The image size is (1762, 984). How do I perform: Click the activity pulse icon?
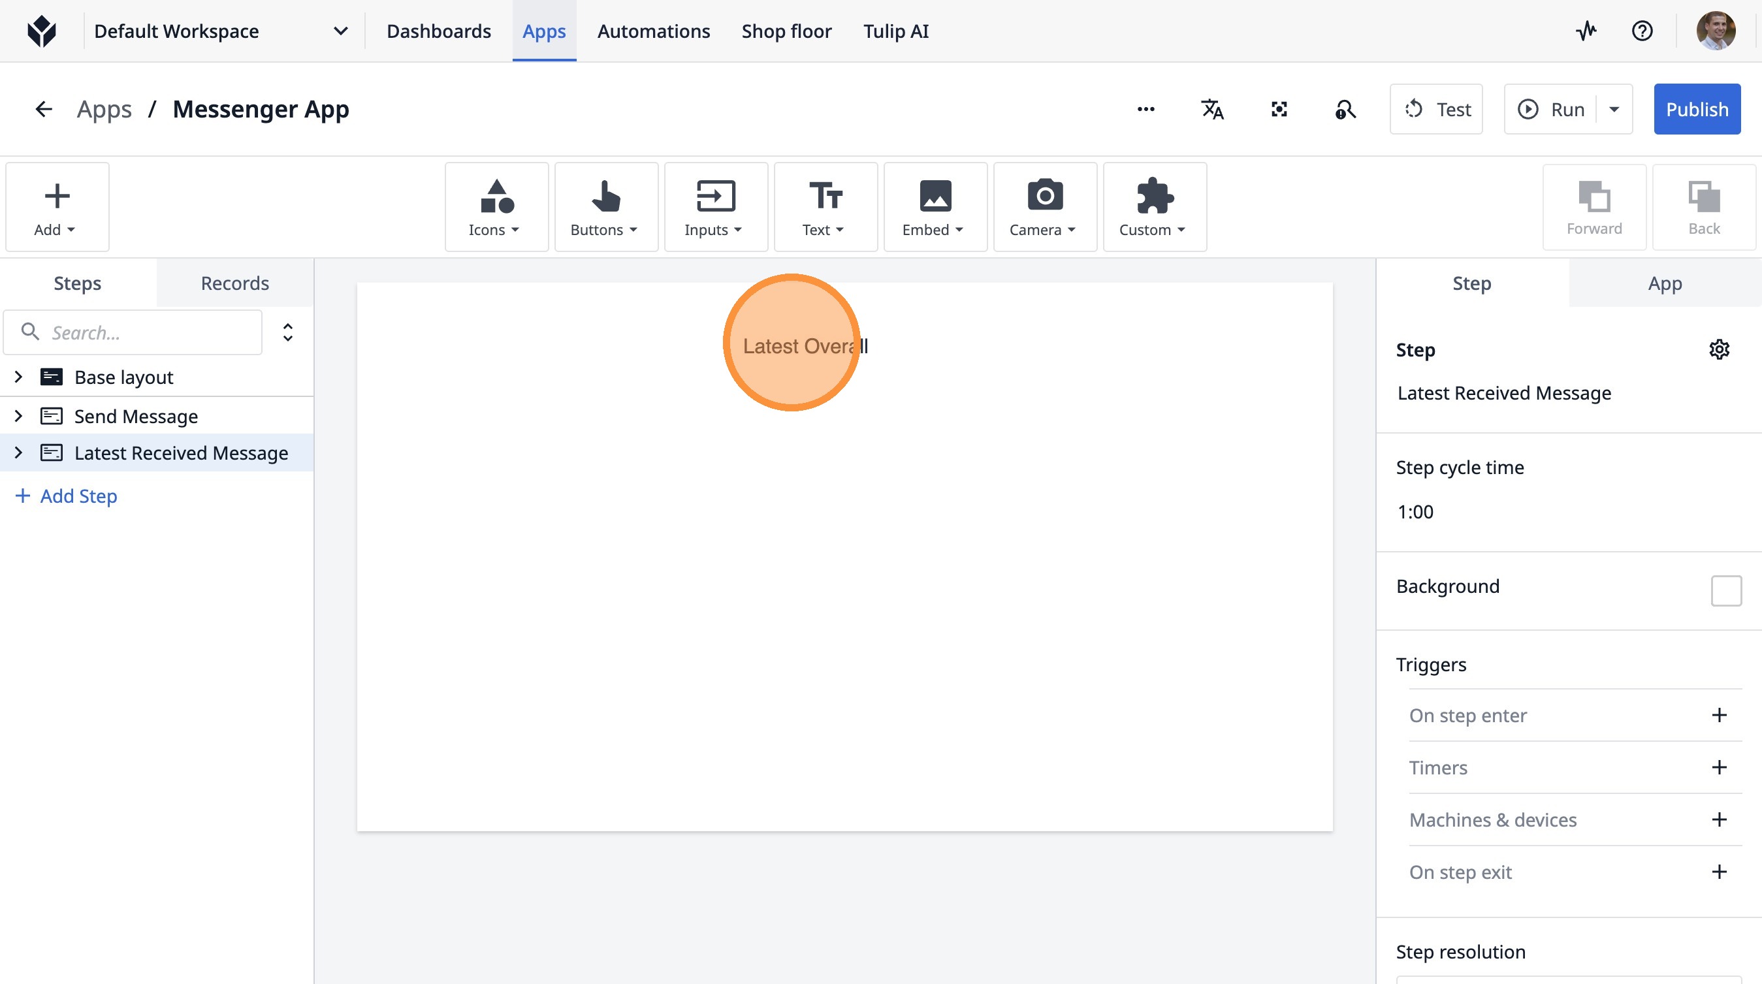1586,31
